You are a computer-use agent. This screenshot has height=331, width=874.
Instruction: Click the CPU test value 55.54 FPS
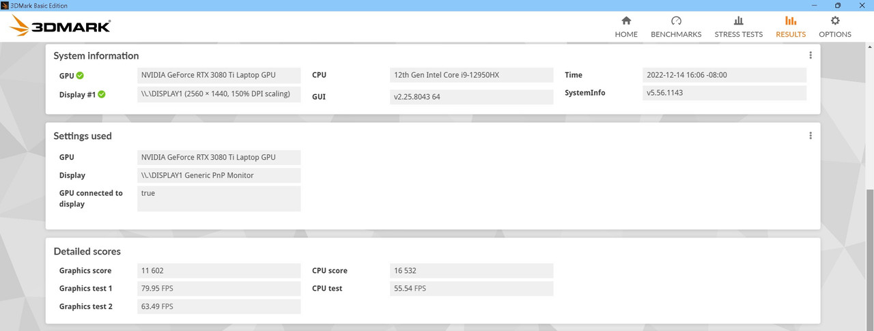coord(471,289)
